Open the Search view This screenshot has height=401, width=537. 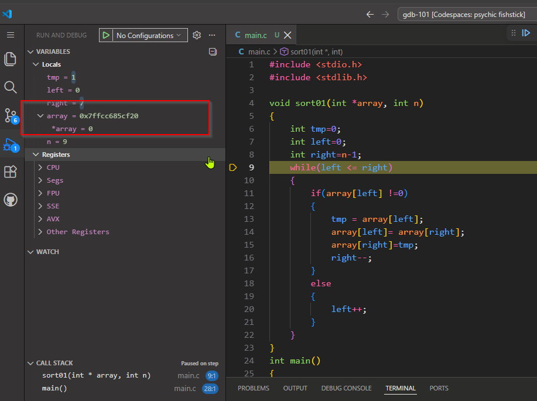click(11, 87)
